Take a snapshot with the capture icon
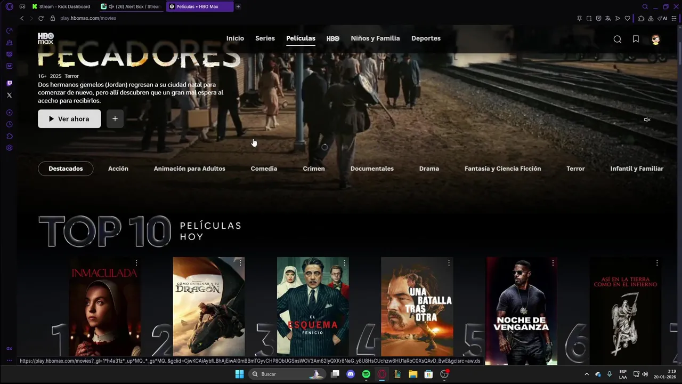Viewport: 682px width, 384px height. (589, 18)
